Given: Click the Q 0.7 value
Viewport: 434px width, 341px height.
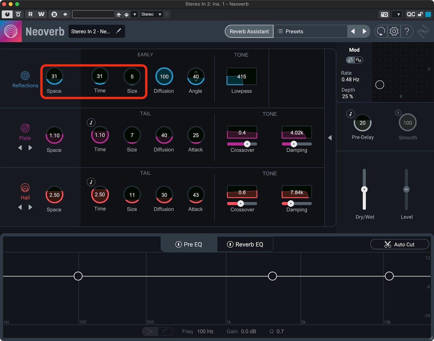Looking at the screenshot, I should (280, 331).
